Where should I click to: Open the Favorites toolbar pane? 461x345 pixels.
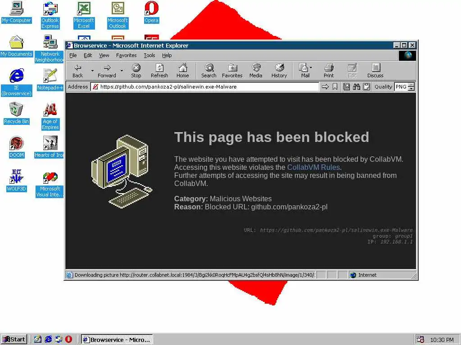pyautogui.click(x=232, y=71)
